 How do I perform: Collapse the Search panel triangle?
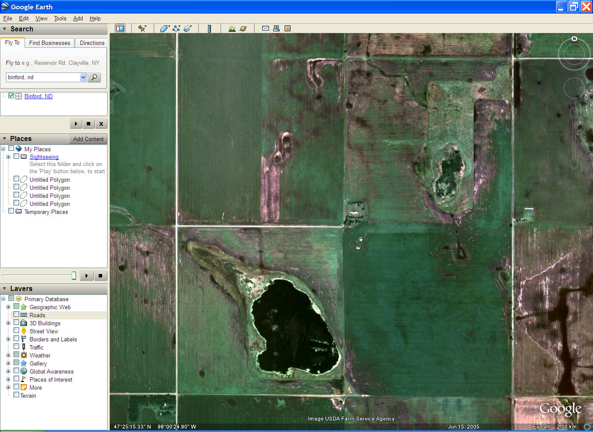tap(4, 29)
